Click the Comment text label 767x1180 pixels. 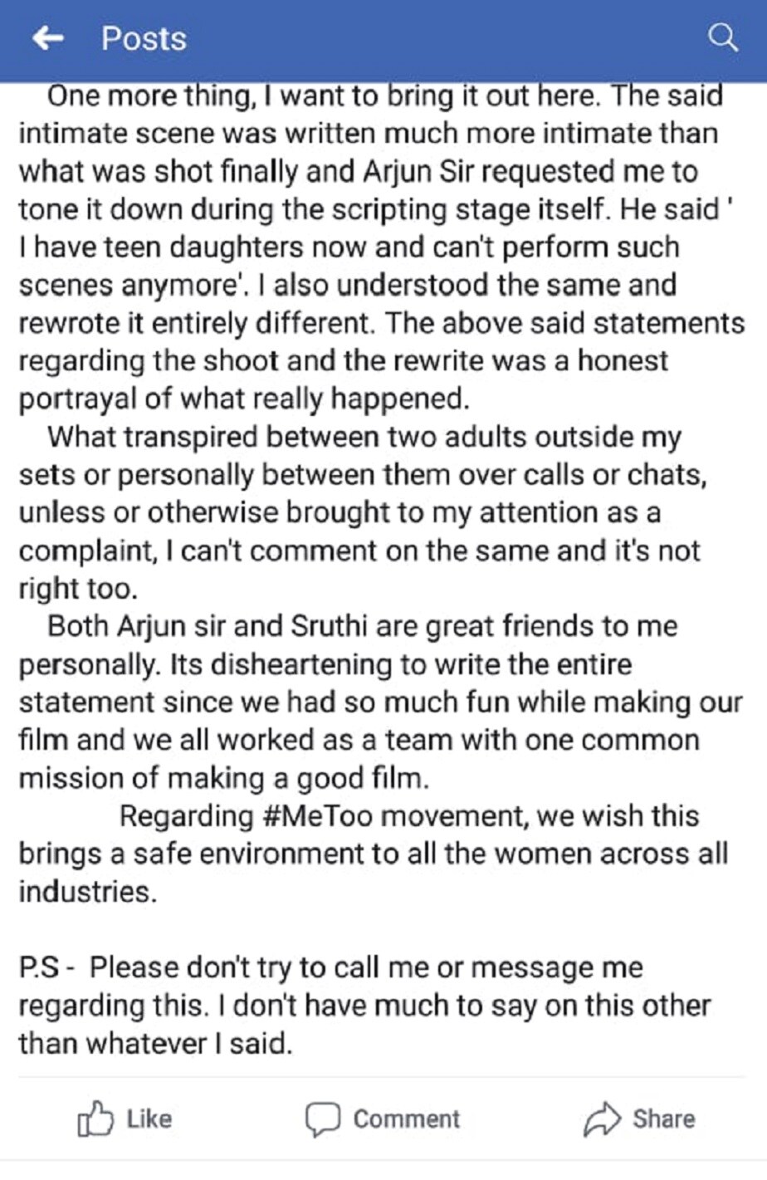(407, 1119)
